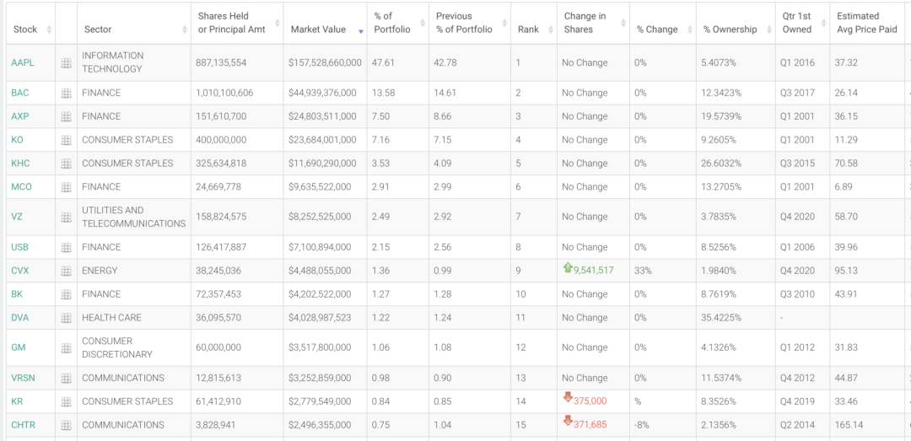Click the grid icon in the AAPL row
The height and width of the screenshot is (441, 911).
click(x=66, y=62)
